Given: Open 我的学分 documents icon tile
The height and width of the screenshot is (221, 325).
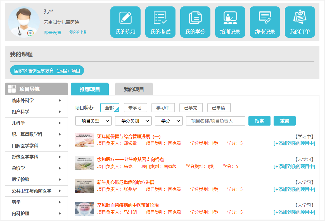Looking at the screenshot, I should pyautogui.click(x=195, y=22).
